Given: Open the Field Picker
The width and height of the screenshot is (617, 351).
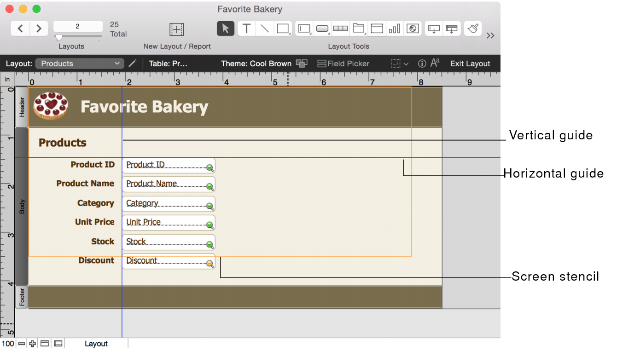Looking at the screenshot, I should [x=343, y=63].
